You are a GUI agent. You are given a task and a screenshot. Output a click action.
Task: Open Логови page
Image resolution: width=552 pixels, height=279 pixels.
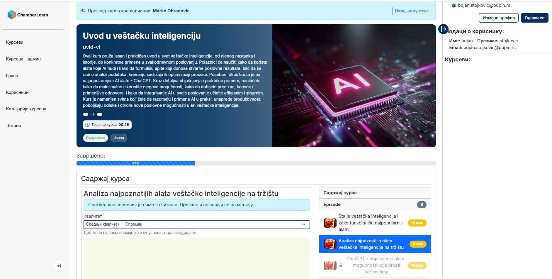pos(13,126)
